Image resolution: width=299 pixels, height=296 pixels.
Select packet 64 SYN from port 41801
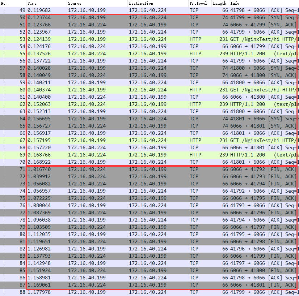click(149, 119)
